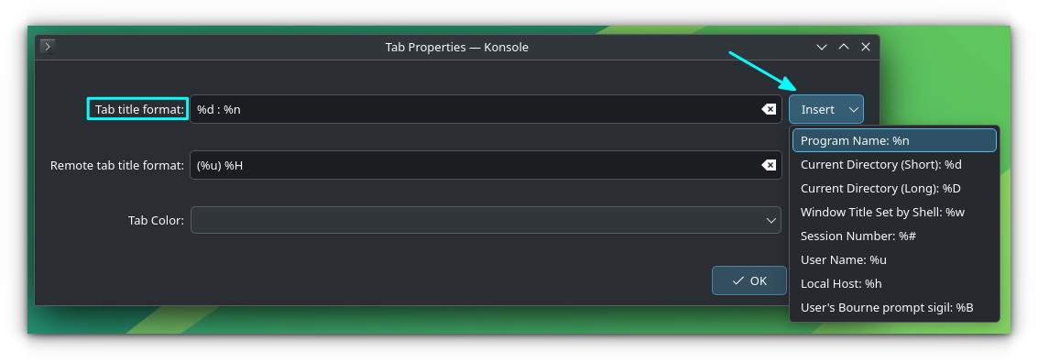Insert Local Host: %h placeholder

894,283
